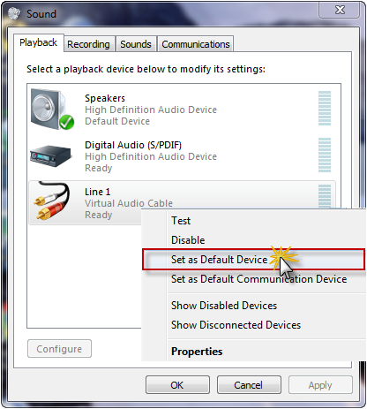Toggle Show Disconnected Devices option
This screenshot has height=409, width=367.
point(236,325)
